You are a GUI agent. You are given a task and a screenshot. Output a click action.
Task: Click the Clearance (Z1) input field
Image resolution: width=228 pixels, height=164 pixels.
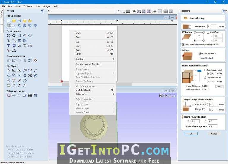click(x=214, y=105)
